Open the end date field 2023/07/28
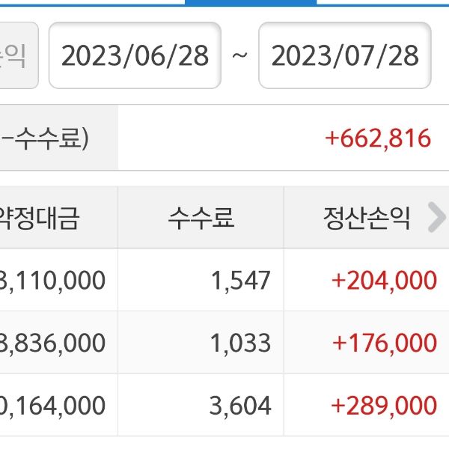Image resolution: width=449 pixels, height=449 pixels. pos(344,56)
